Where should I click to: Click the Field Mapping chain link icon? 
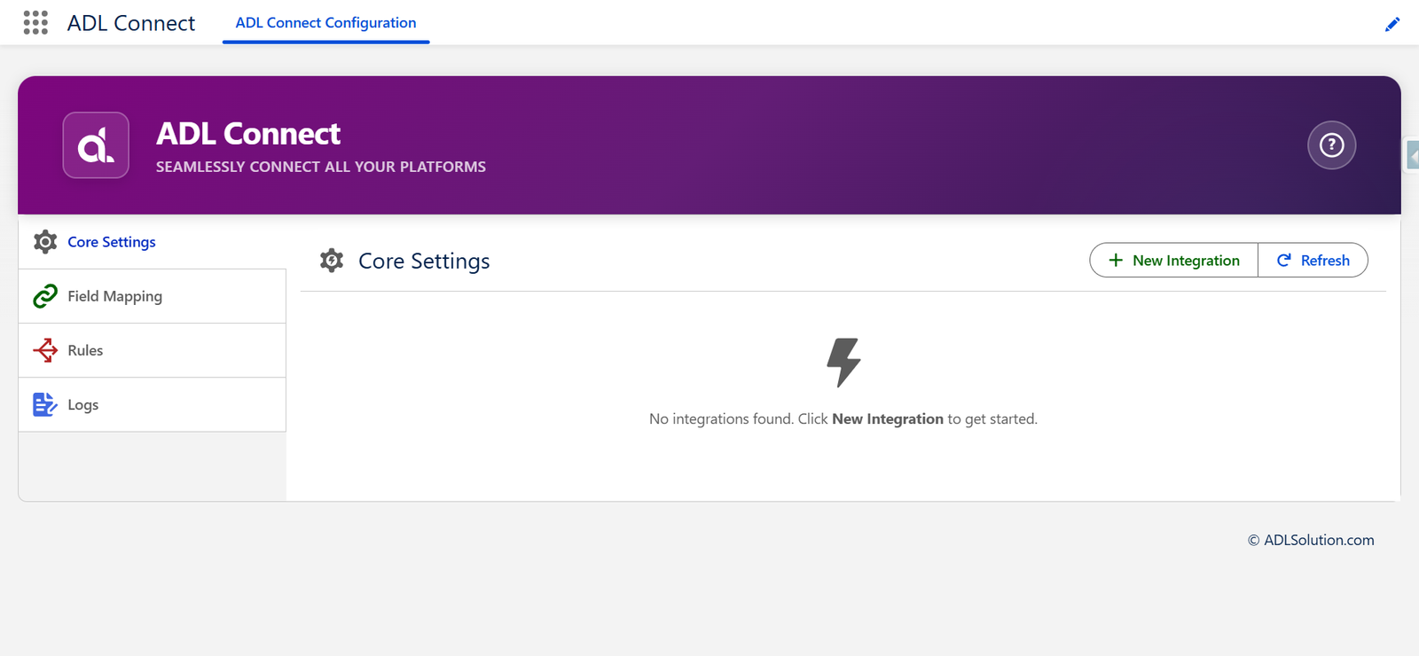[45, 296]
